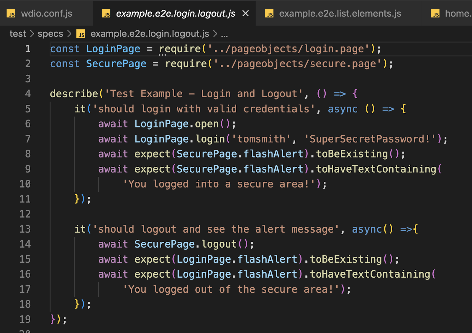Image resolution: width=472 pixels, height=333 pixels.
Task: Click 'toHaveTextContaining' on line 16
Action: click(370, 274)
